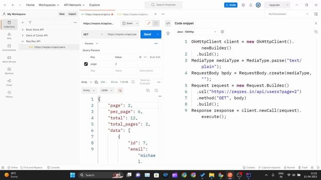
Task: Search within the response body
Action: pos(156,90)
